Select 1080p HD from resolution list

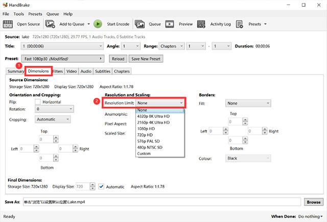coord(146,129)
